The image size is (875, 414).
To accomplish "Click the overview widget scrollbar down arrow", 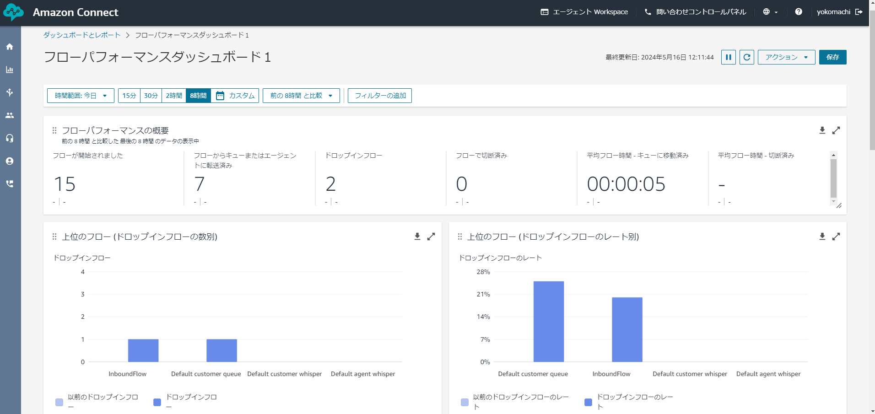I will pyautogui.click(x=833, y=202).
